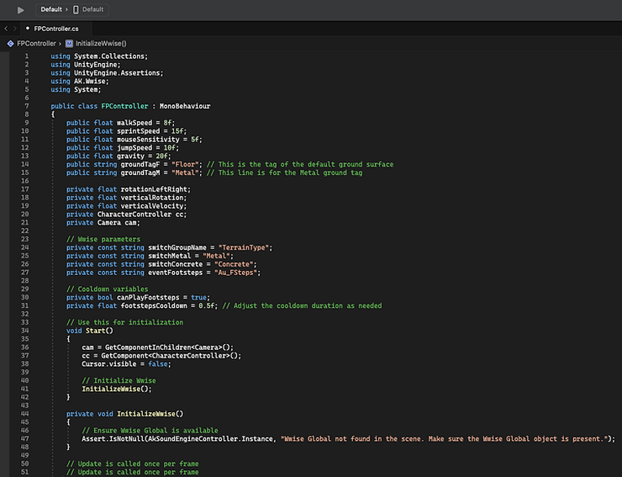Click the method icon beside InitializeWwise()
622x477 pixels.
pyautogui.click(x=69, y=44)
